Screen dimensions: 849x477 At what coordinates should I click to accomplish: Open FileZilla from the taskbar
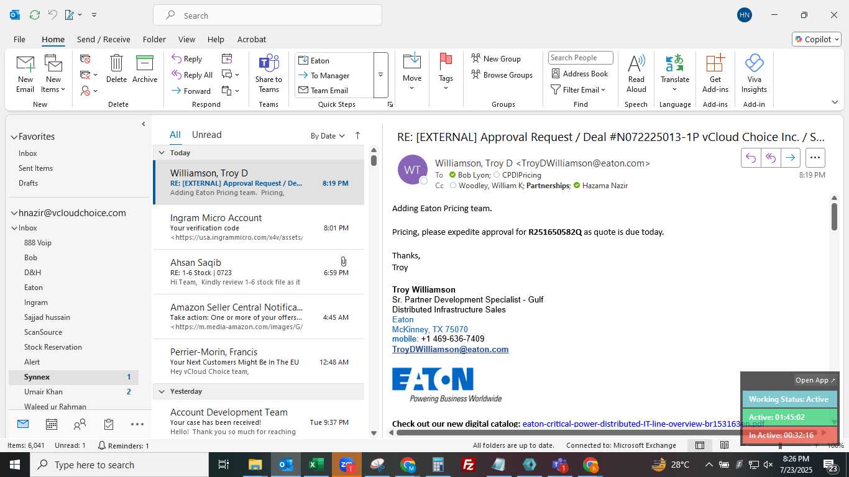click(x=469, y=465)
